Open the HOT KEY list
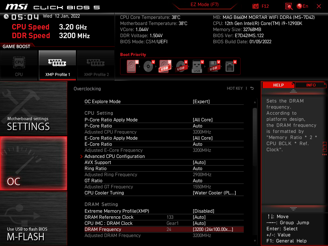Image resolution: width=328 pixels, height=246 pixels. 235,88
